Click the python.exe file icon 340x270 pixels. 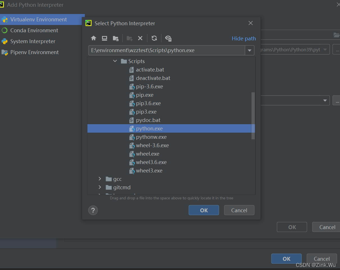pyautogui.click(x=132, y=129)
